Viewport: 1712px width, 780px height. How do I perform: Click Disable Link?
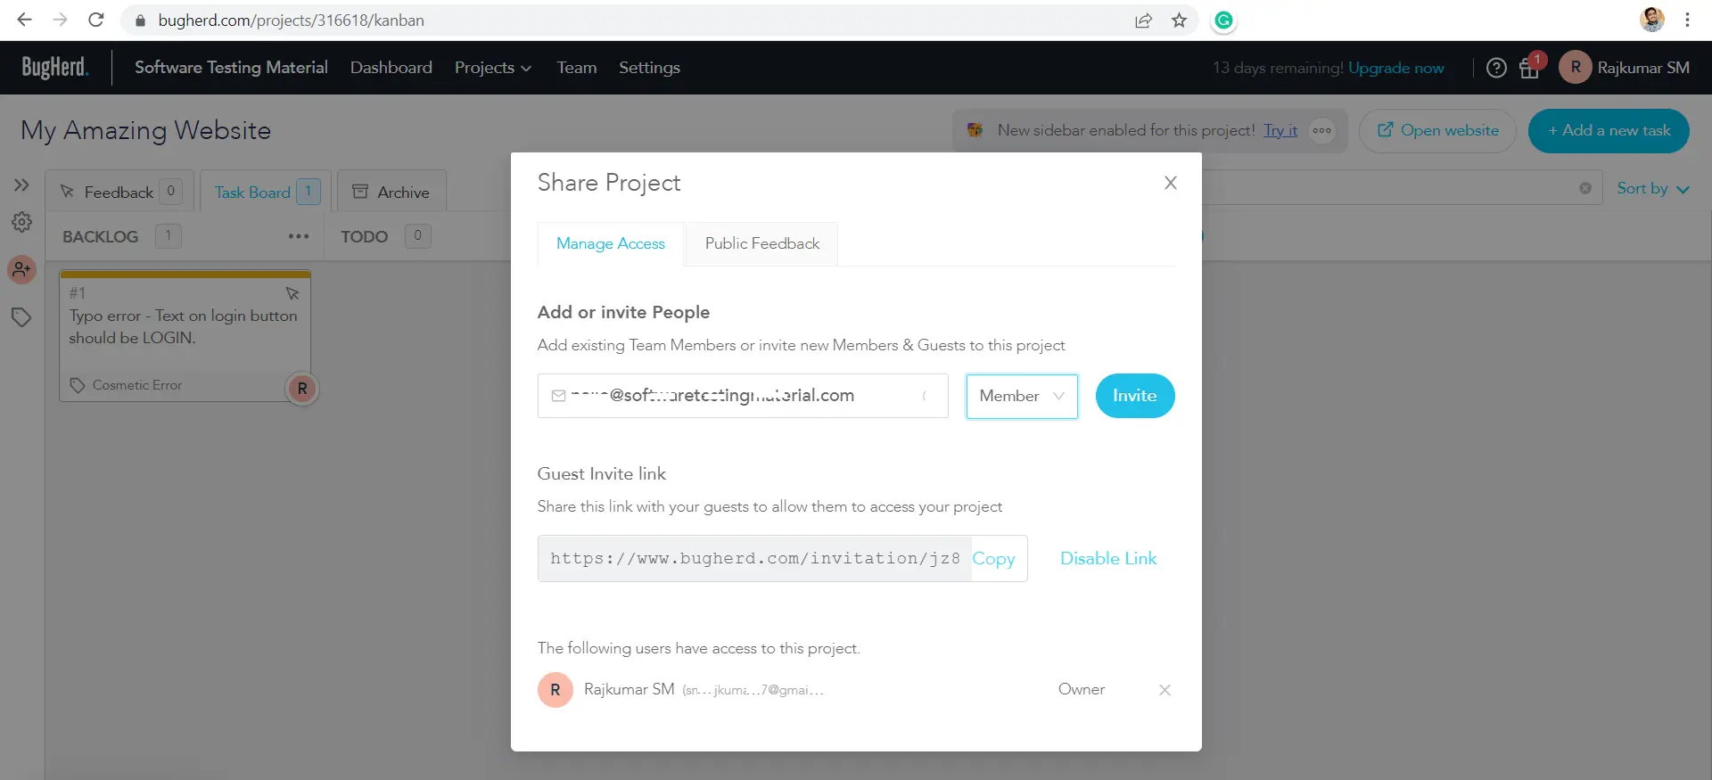pos(1108,559)
